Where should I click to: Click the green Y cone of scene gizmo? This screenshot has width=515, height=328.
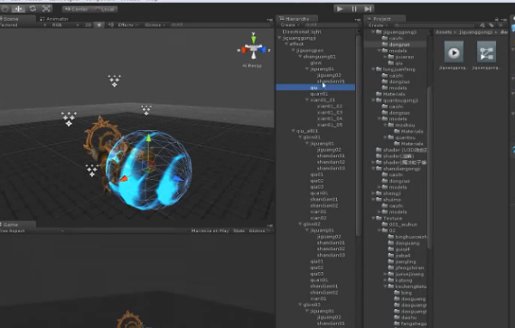coord(254,39)
